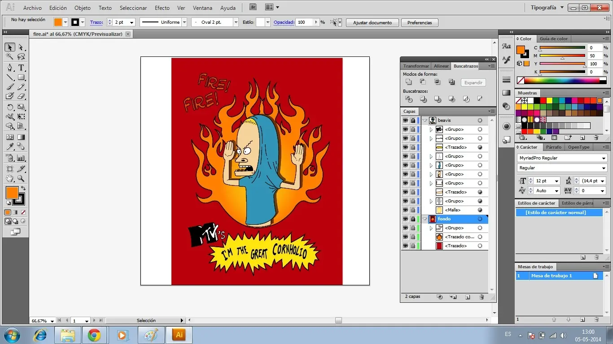Toggle visibility of the <Malla> item

coord(405,210)
